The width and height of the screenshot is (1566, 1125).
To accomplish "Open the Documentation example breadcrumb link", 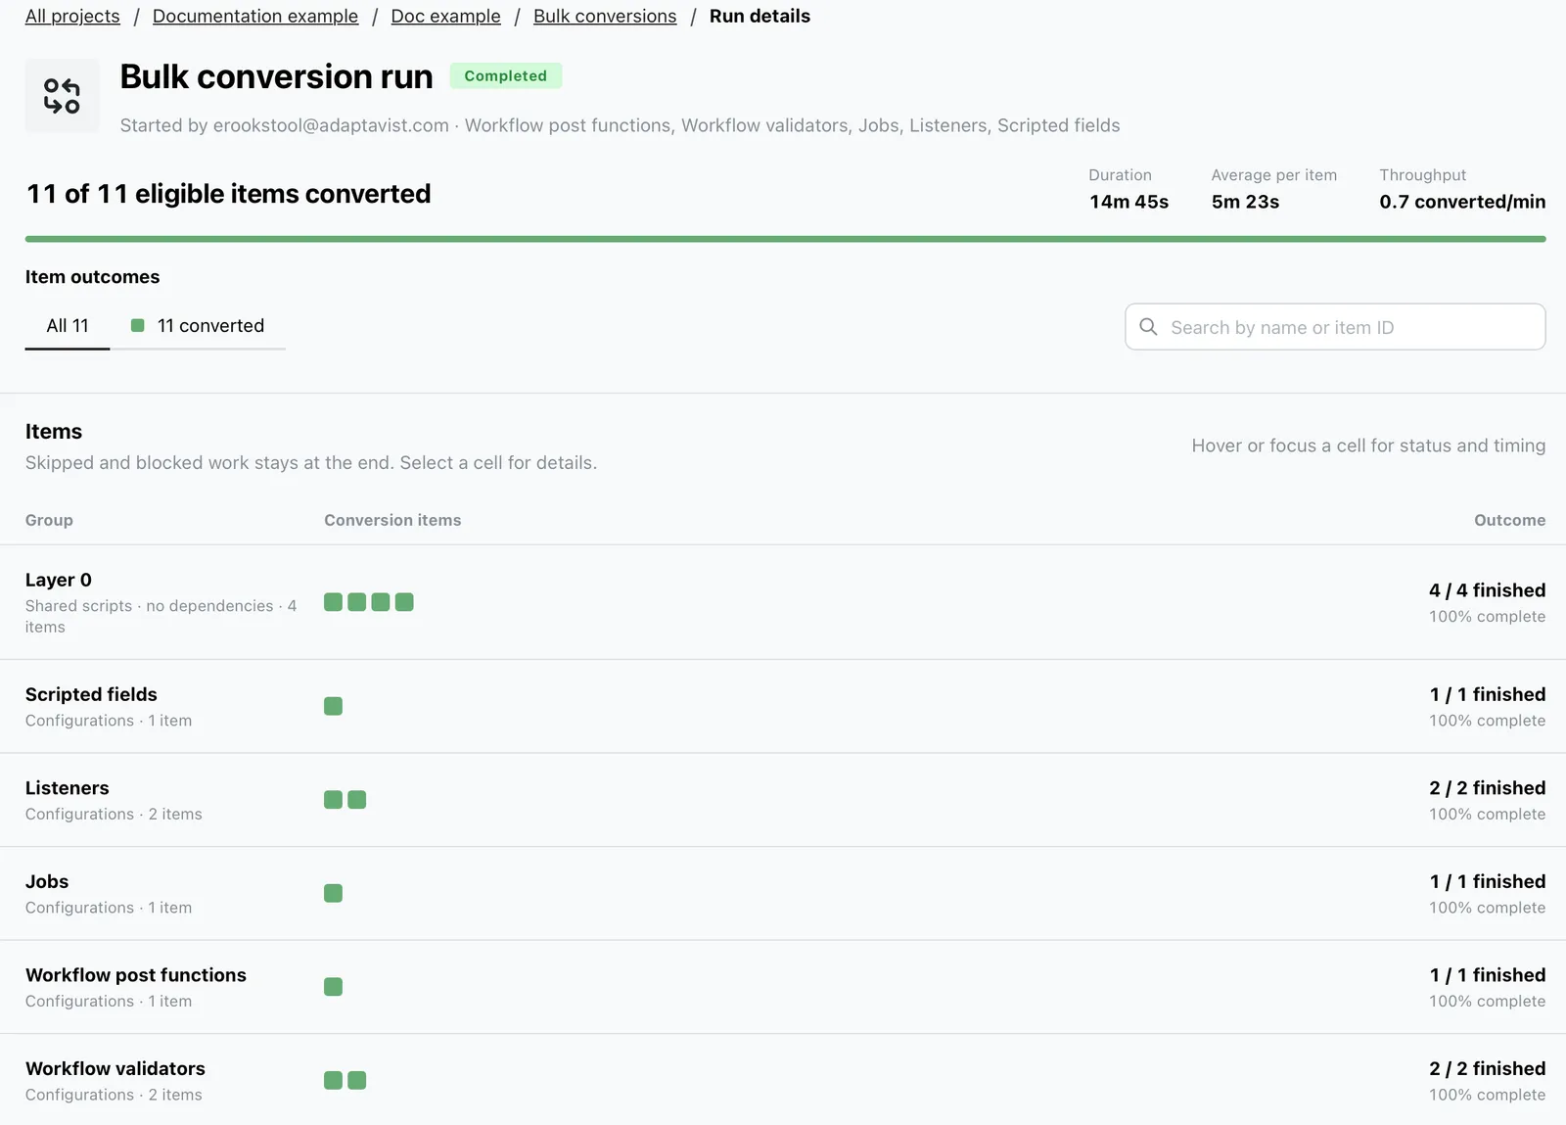I will point(255,17).
